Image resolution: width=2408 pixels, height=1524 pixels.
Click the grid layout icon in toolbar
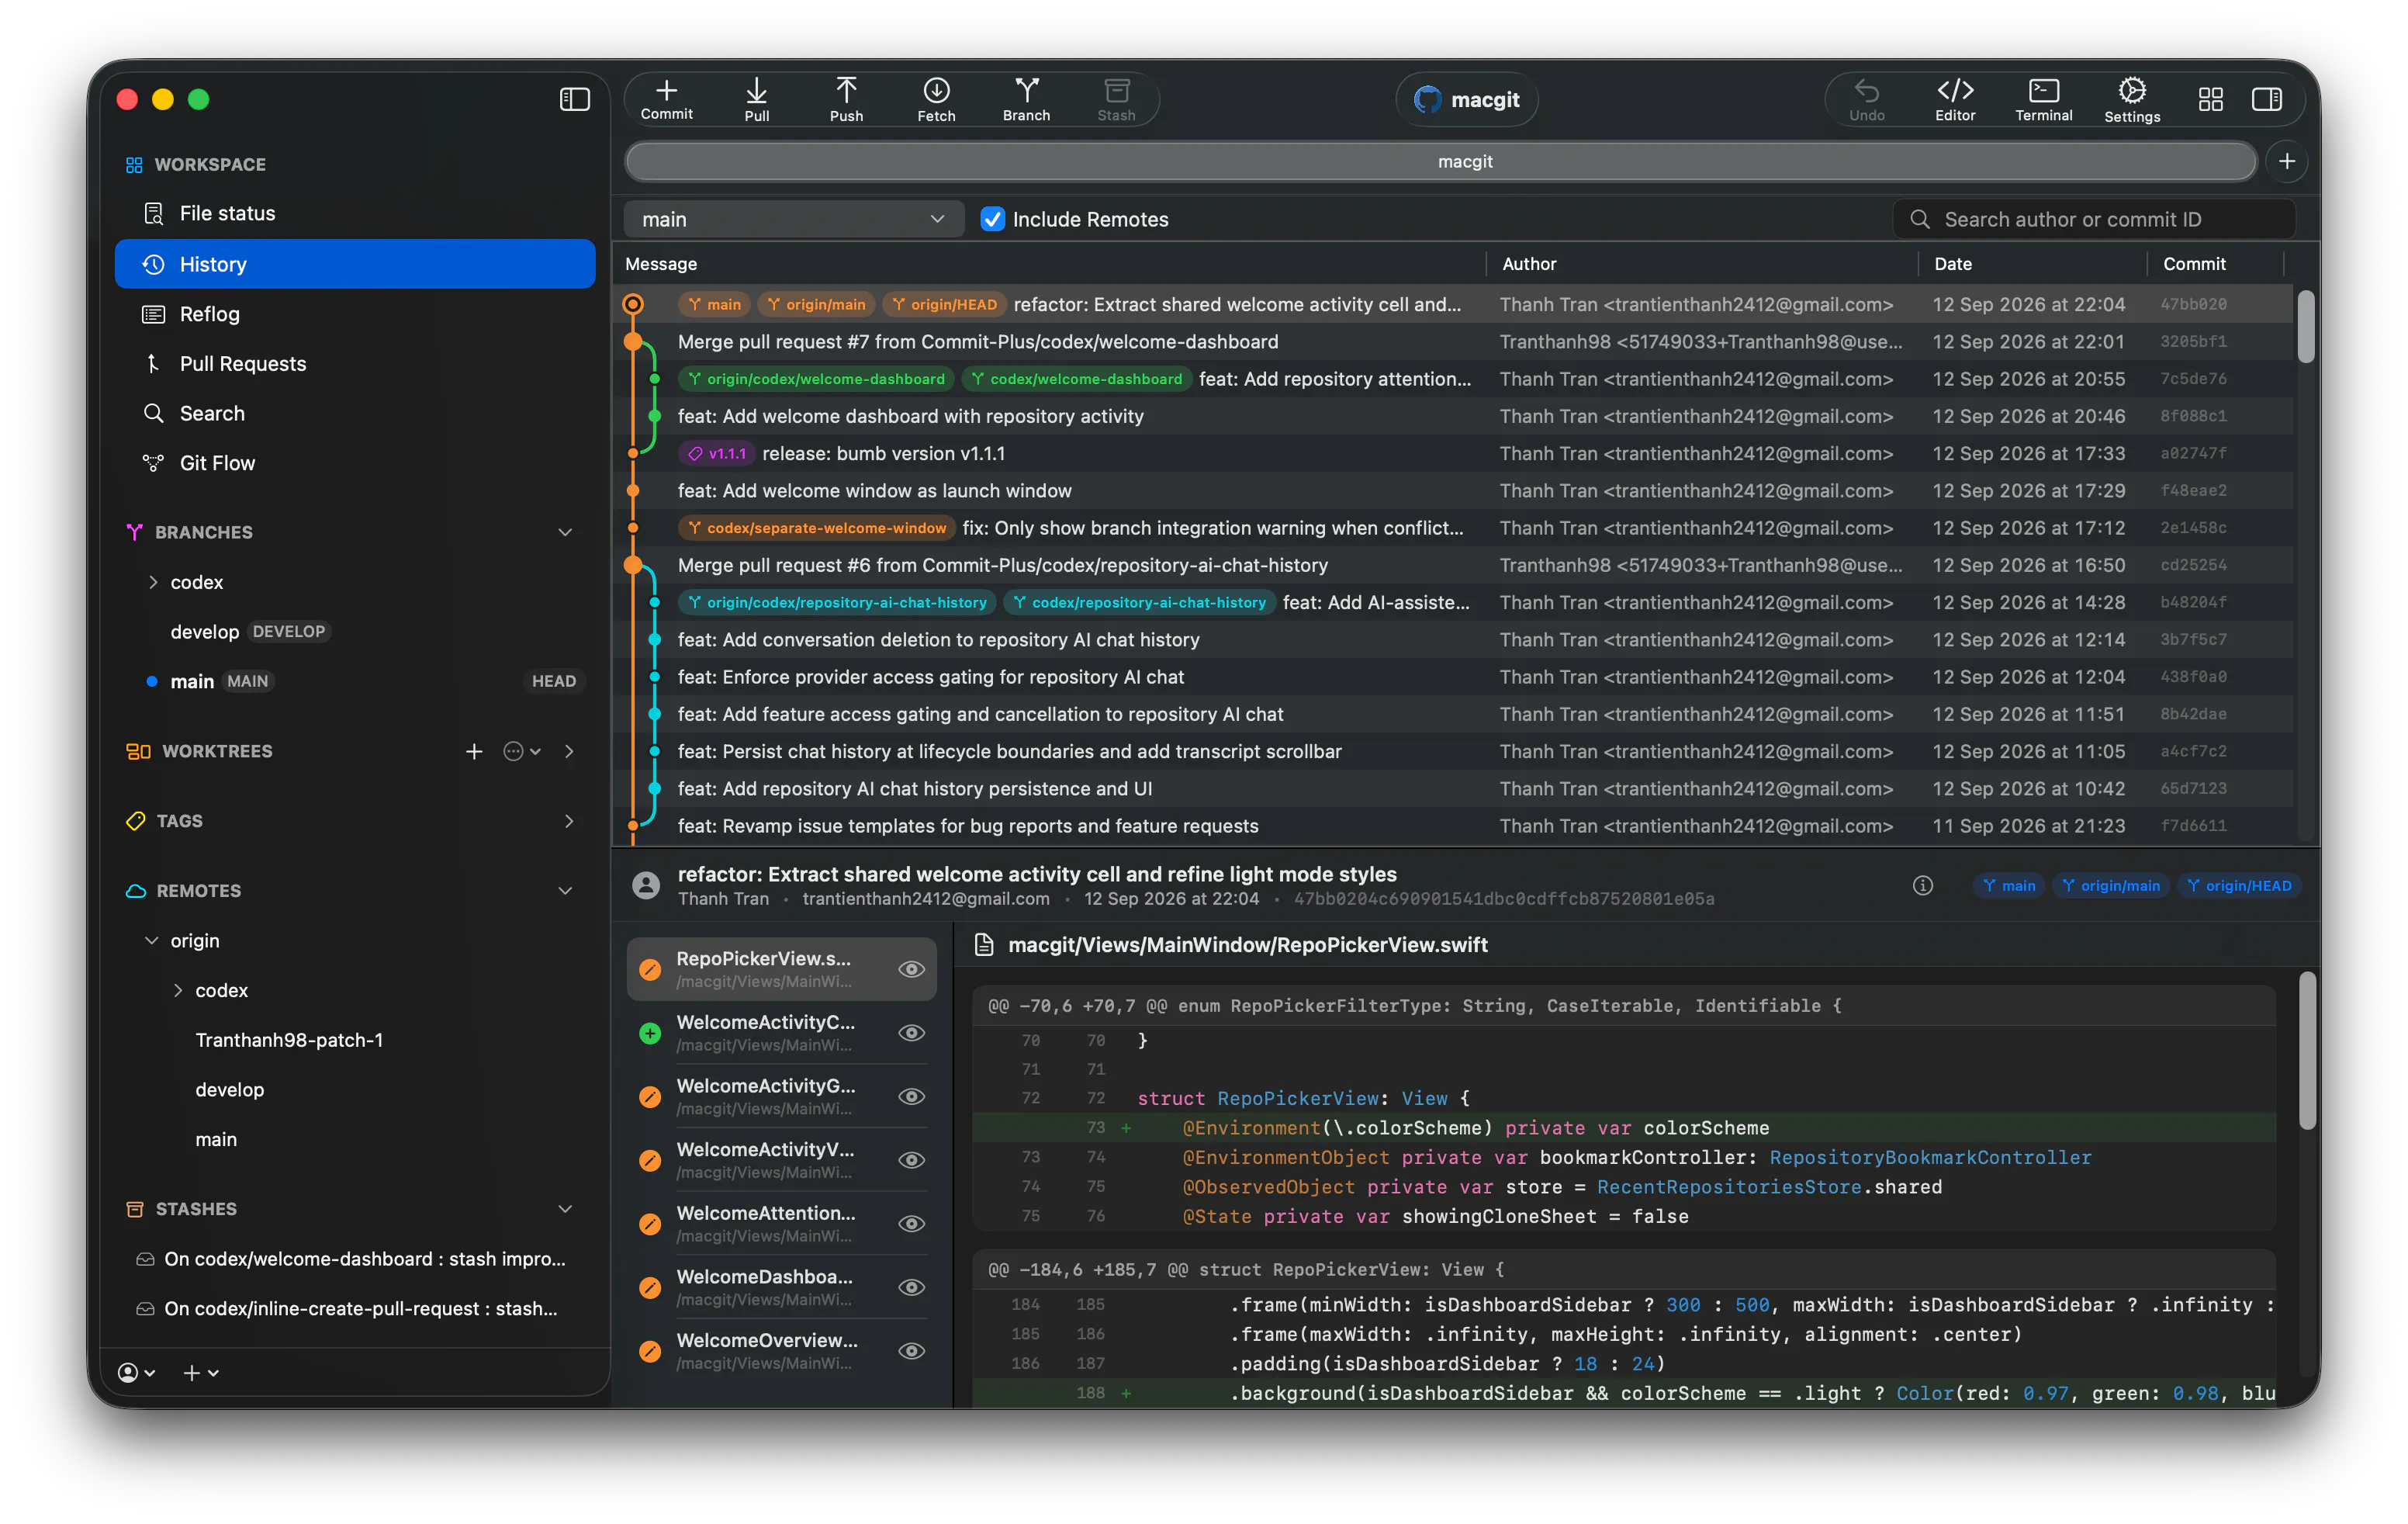point(2210,99)
